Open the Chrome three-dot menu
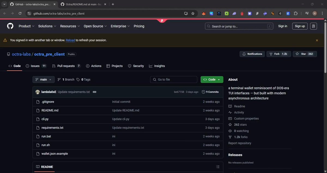 322,13
